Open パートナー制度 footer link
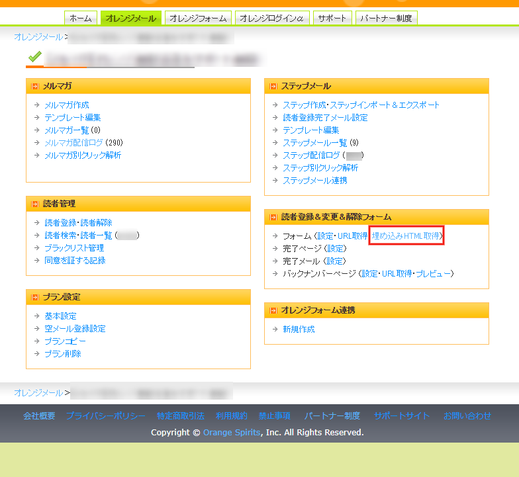This screenshot has width=519, height=477. [332, 415]
